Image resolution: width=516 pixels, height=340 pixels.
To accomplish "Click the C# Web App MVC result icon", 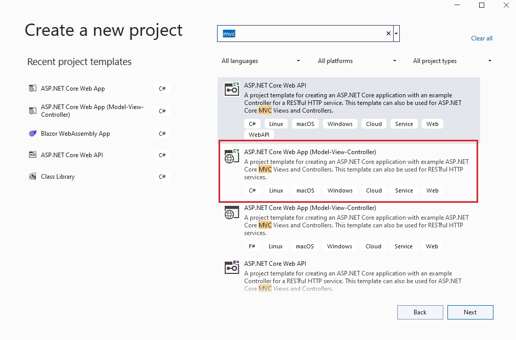I will pos(232,156).
